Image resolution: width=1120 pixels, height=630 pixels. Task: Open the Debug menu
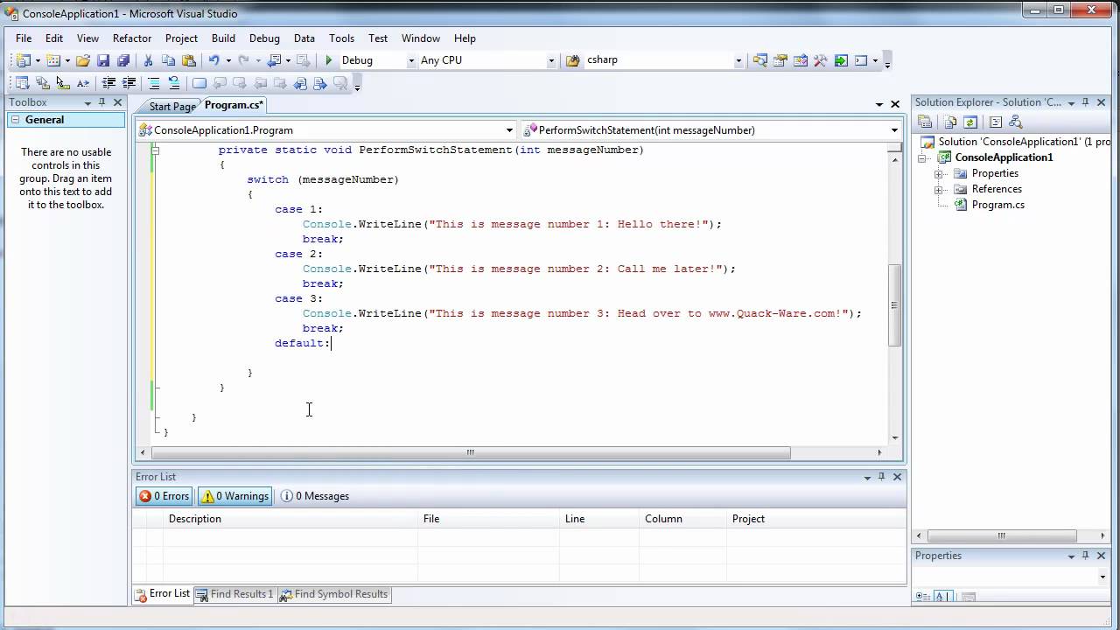tap(264, 38)
